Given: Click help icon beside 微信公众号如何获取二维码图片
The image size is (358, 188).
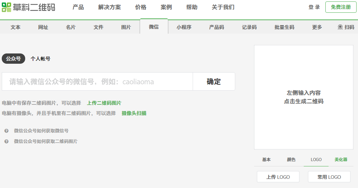Looking at the screenshot, I should coord(6,142).
